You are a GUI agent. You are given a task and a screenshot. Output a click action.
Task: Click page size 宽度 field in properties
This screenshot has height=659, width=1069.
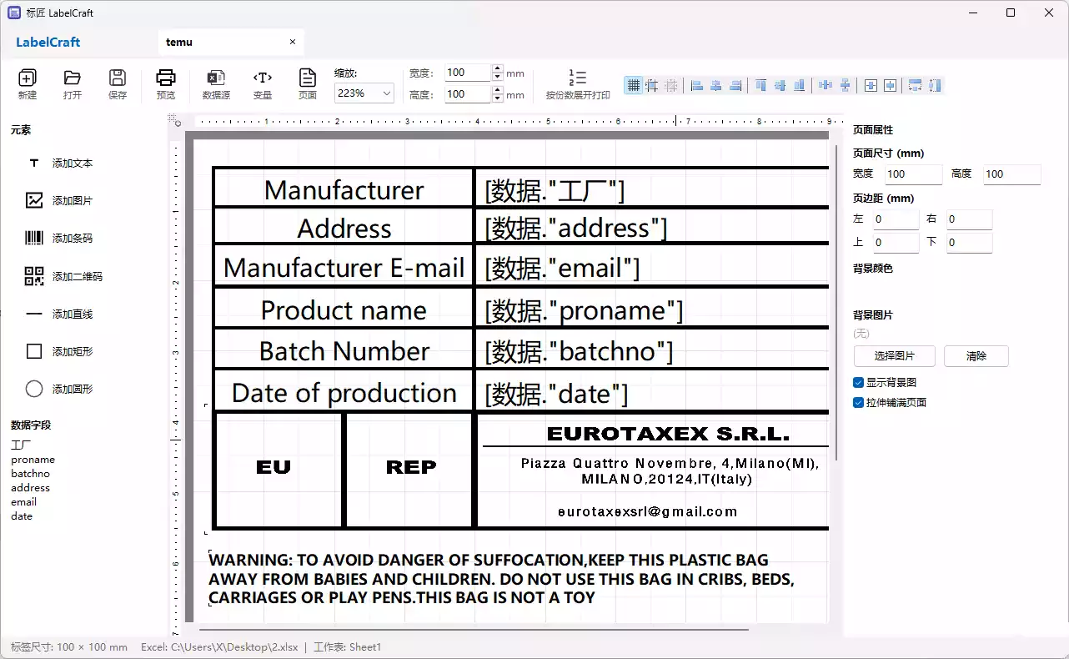click(x=913, y=174)
